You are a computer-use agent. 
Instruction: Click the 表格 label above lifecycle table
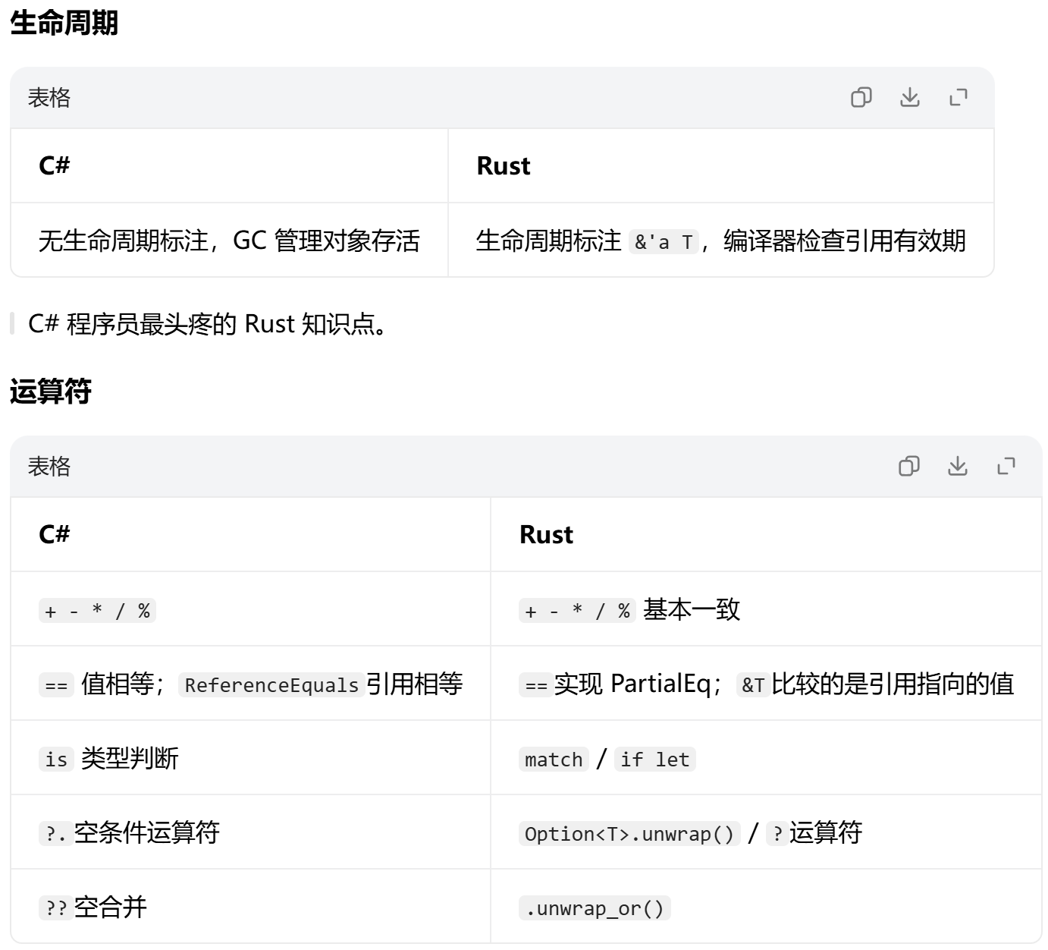49,98
